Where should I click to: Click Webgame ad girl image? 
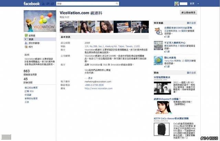(164, 107)
